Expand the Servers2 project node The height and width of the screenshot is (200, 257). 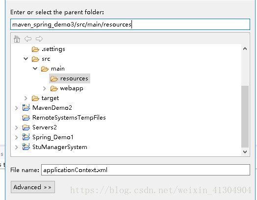(16, 127)
